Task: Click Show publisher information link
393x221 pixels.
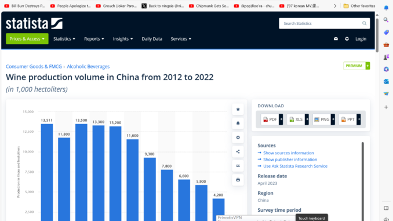Action: [290, 160]
